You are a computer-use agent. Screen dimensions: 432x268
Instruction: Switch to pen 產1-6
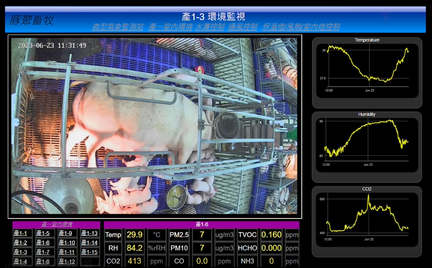click(43, 243)
